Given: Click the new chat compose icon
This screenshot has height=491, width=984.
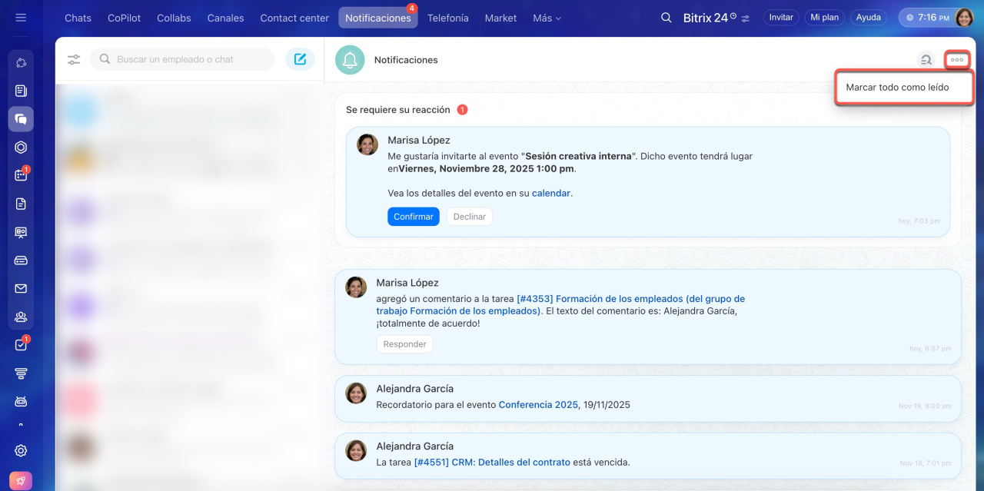Looking at the screenshot, I should 300,59.
